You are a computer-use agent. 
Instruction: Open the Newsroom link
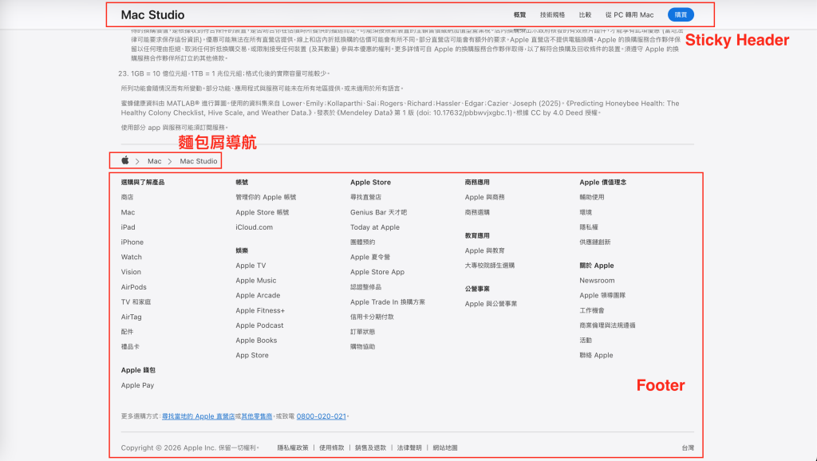coord(597,280)
